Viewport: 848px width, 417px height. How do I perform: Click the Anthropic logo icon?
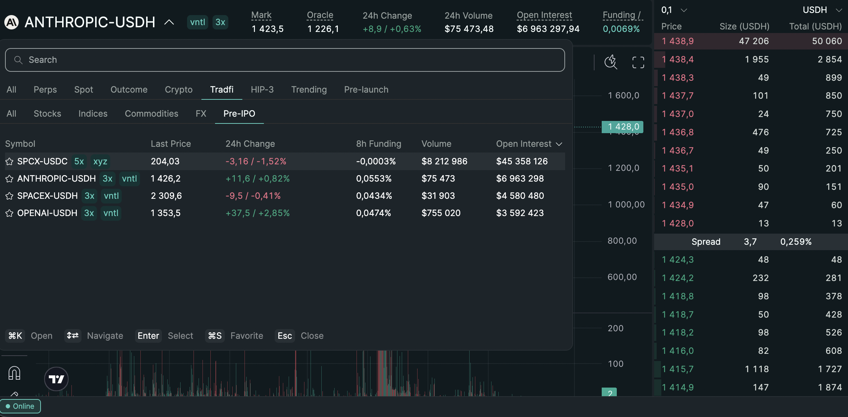[x=11, y=22]
